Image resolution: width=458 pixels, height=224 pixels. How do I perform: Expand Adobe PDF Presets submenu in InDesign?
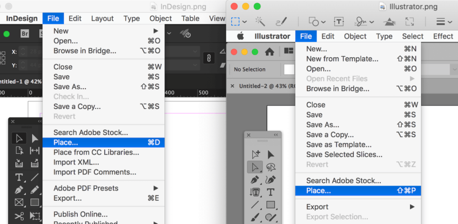pyautogui.click(x=156, y=188)
